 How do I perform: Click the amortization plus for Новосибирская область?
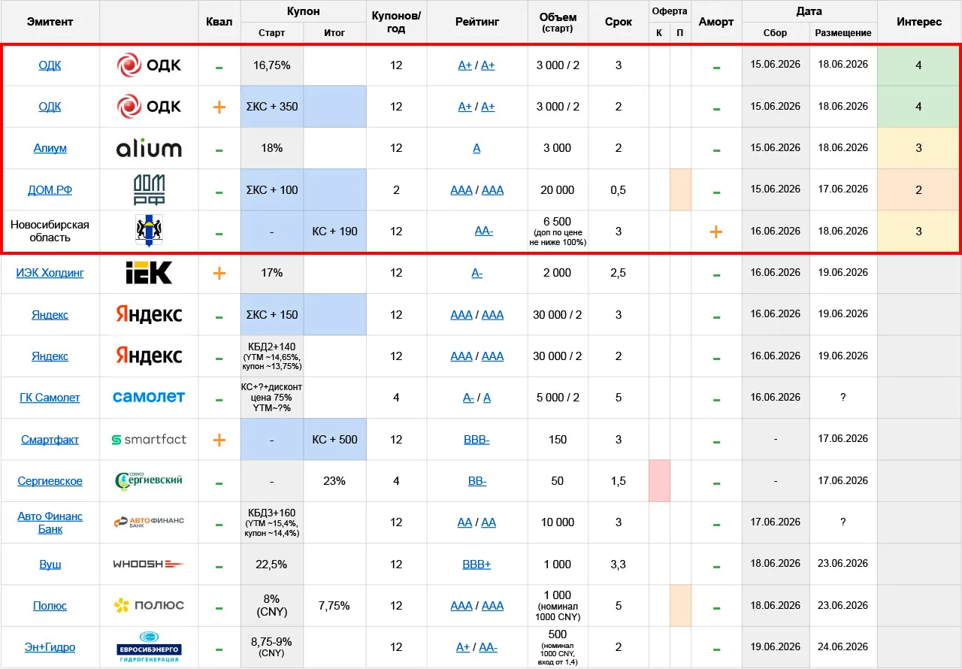[716, 232]
